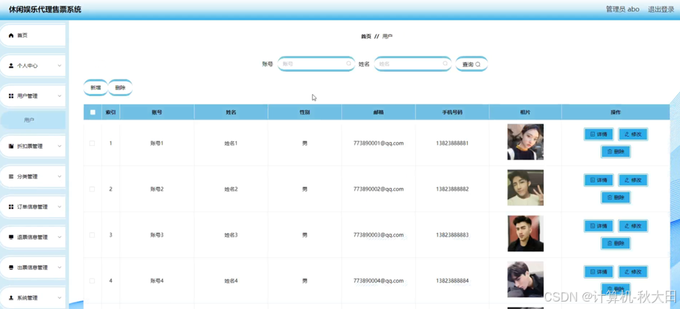Viewport: 680px width, 309px height.
Task: Click the chart icon beside 折扣票管理
Action: tap(12, 146)
